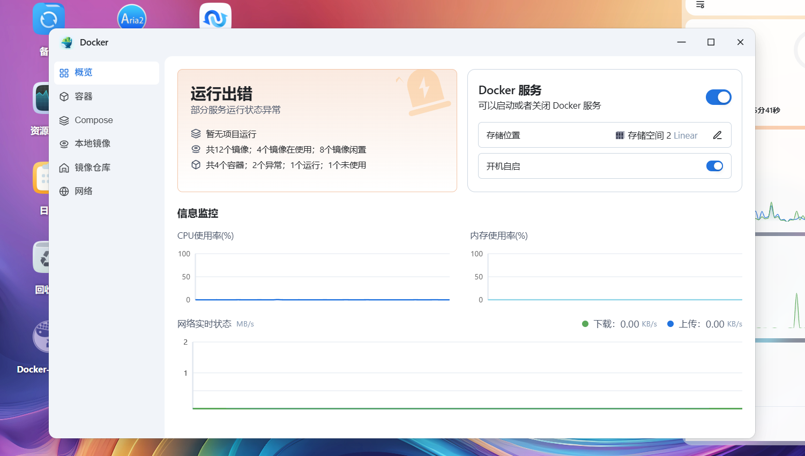
Task: Click the Docker whale logo in title bar
Action: point(67,42)
